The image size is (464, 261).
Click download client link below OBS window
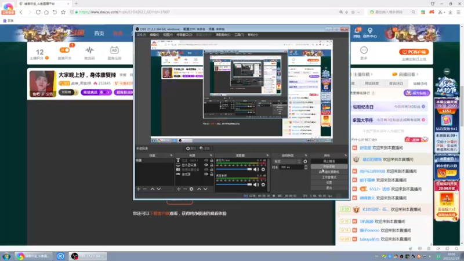coord(159,213)
